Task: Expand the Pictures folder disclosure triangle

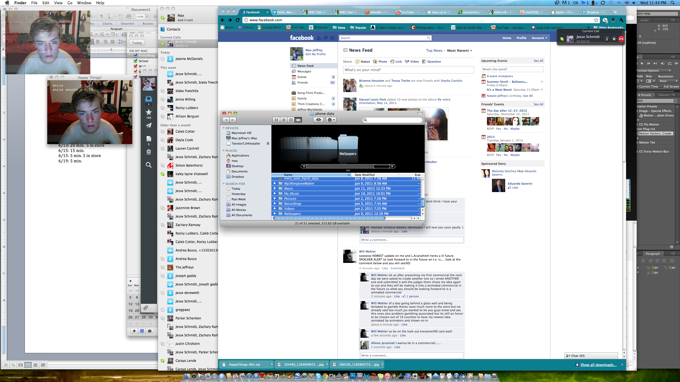Action: coord(275,198)
